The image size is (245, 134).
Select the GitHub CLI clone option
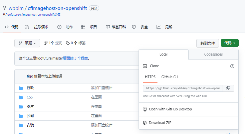pos(170,77)
